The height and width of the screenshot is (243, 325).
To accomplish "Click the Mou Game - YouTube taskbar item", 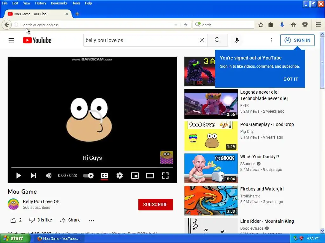I will (x=59, y=239).
